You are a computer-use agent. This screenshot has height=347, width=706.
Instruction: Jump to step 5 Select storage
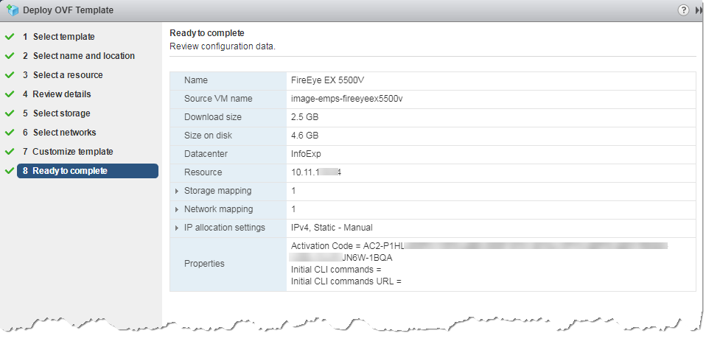(56, 113)
